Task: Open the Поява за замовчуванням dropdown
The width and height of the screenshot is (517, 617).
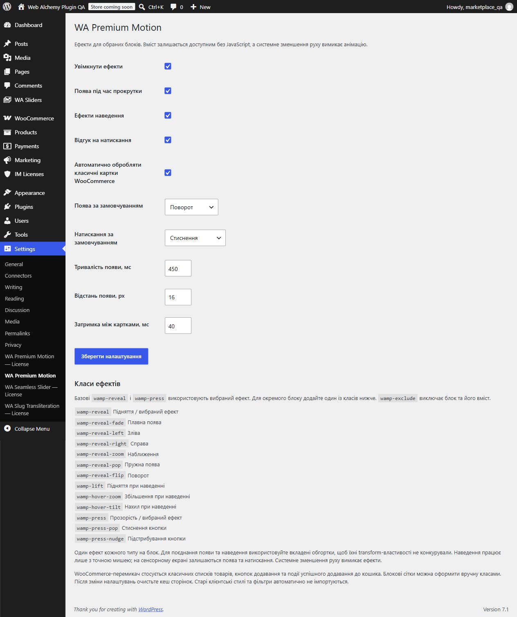Action: 191,207
